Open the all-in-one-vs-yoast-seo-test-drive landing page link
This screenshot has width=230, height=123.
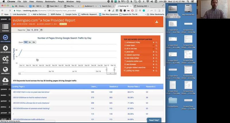[31, 92]
